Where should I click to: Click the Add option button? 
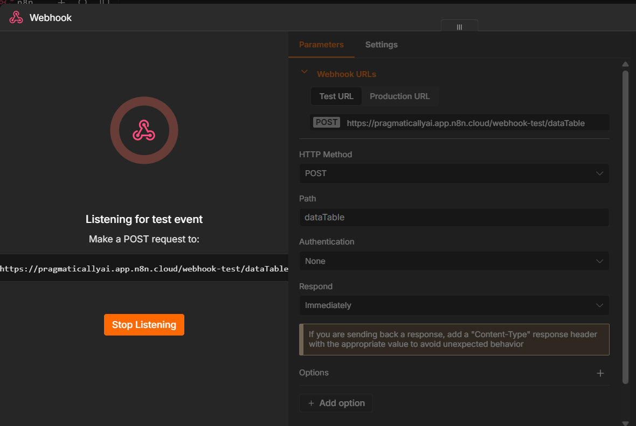click(336, 403)
